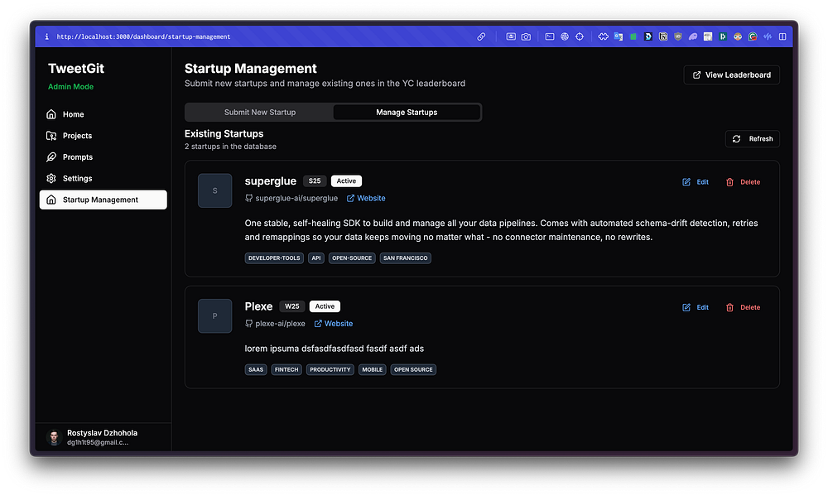Click the Active status badge on superglue
828x496 pixels.
pyautogui.click(x=346, y=181)
